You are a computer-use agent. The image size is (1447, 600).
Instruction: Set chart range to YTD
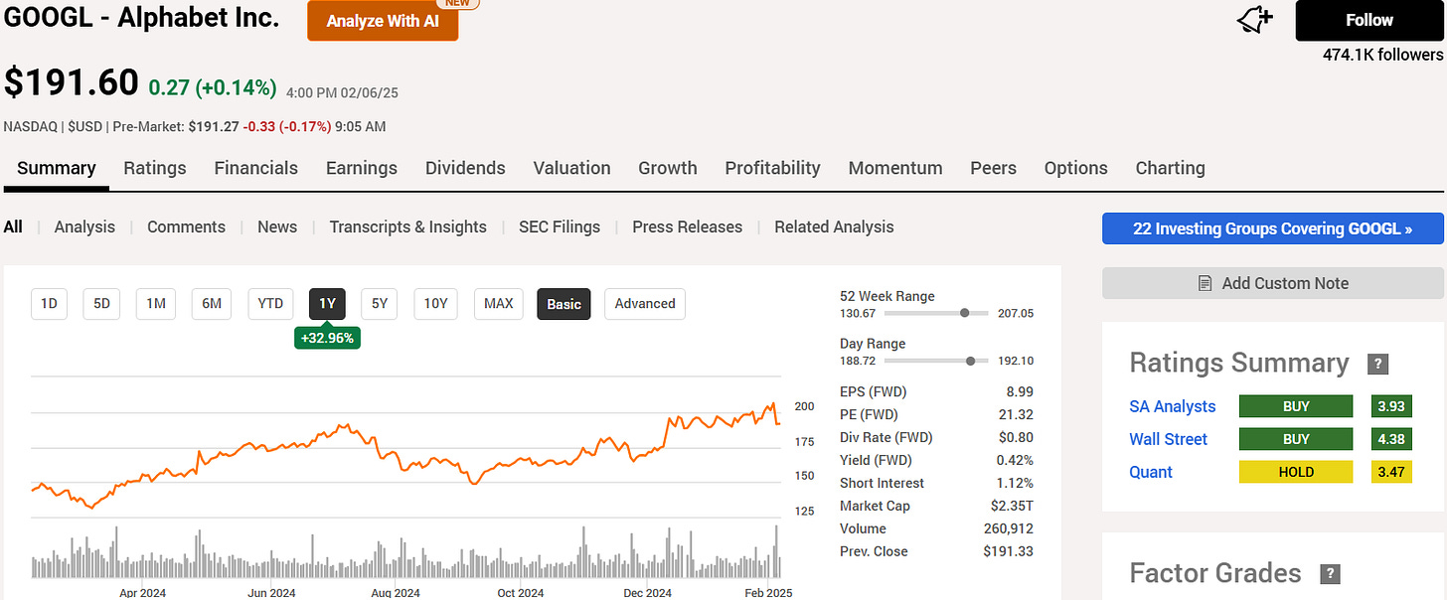(270, 304)
